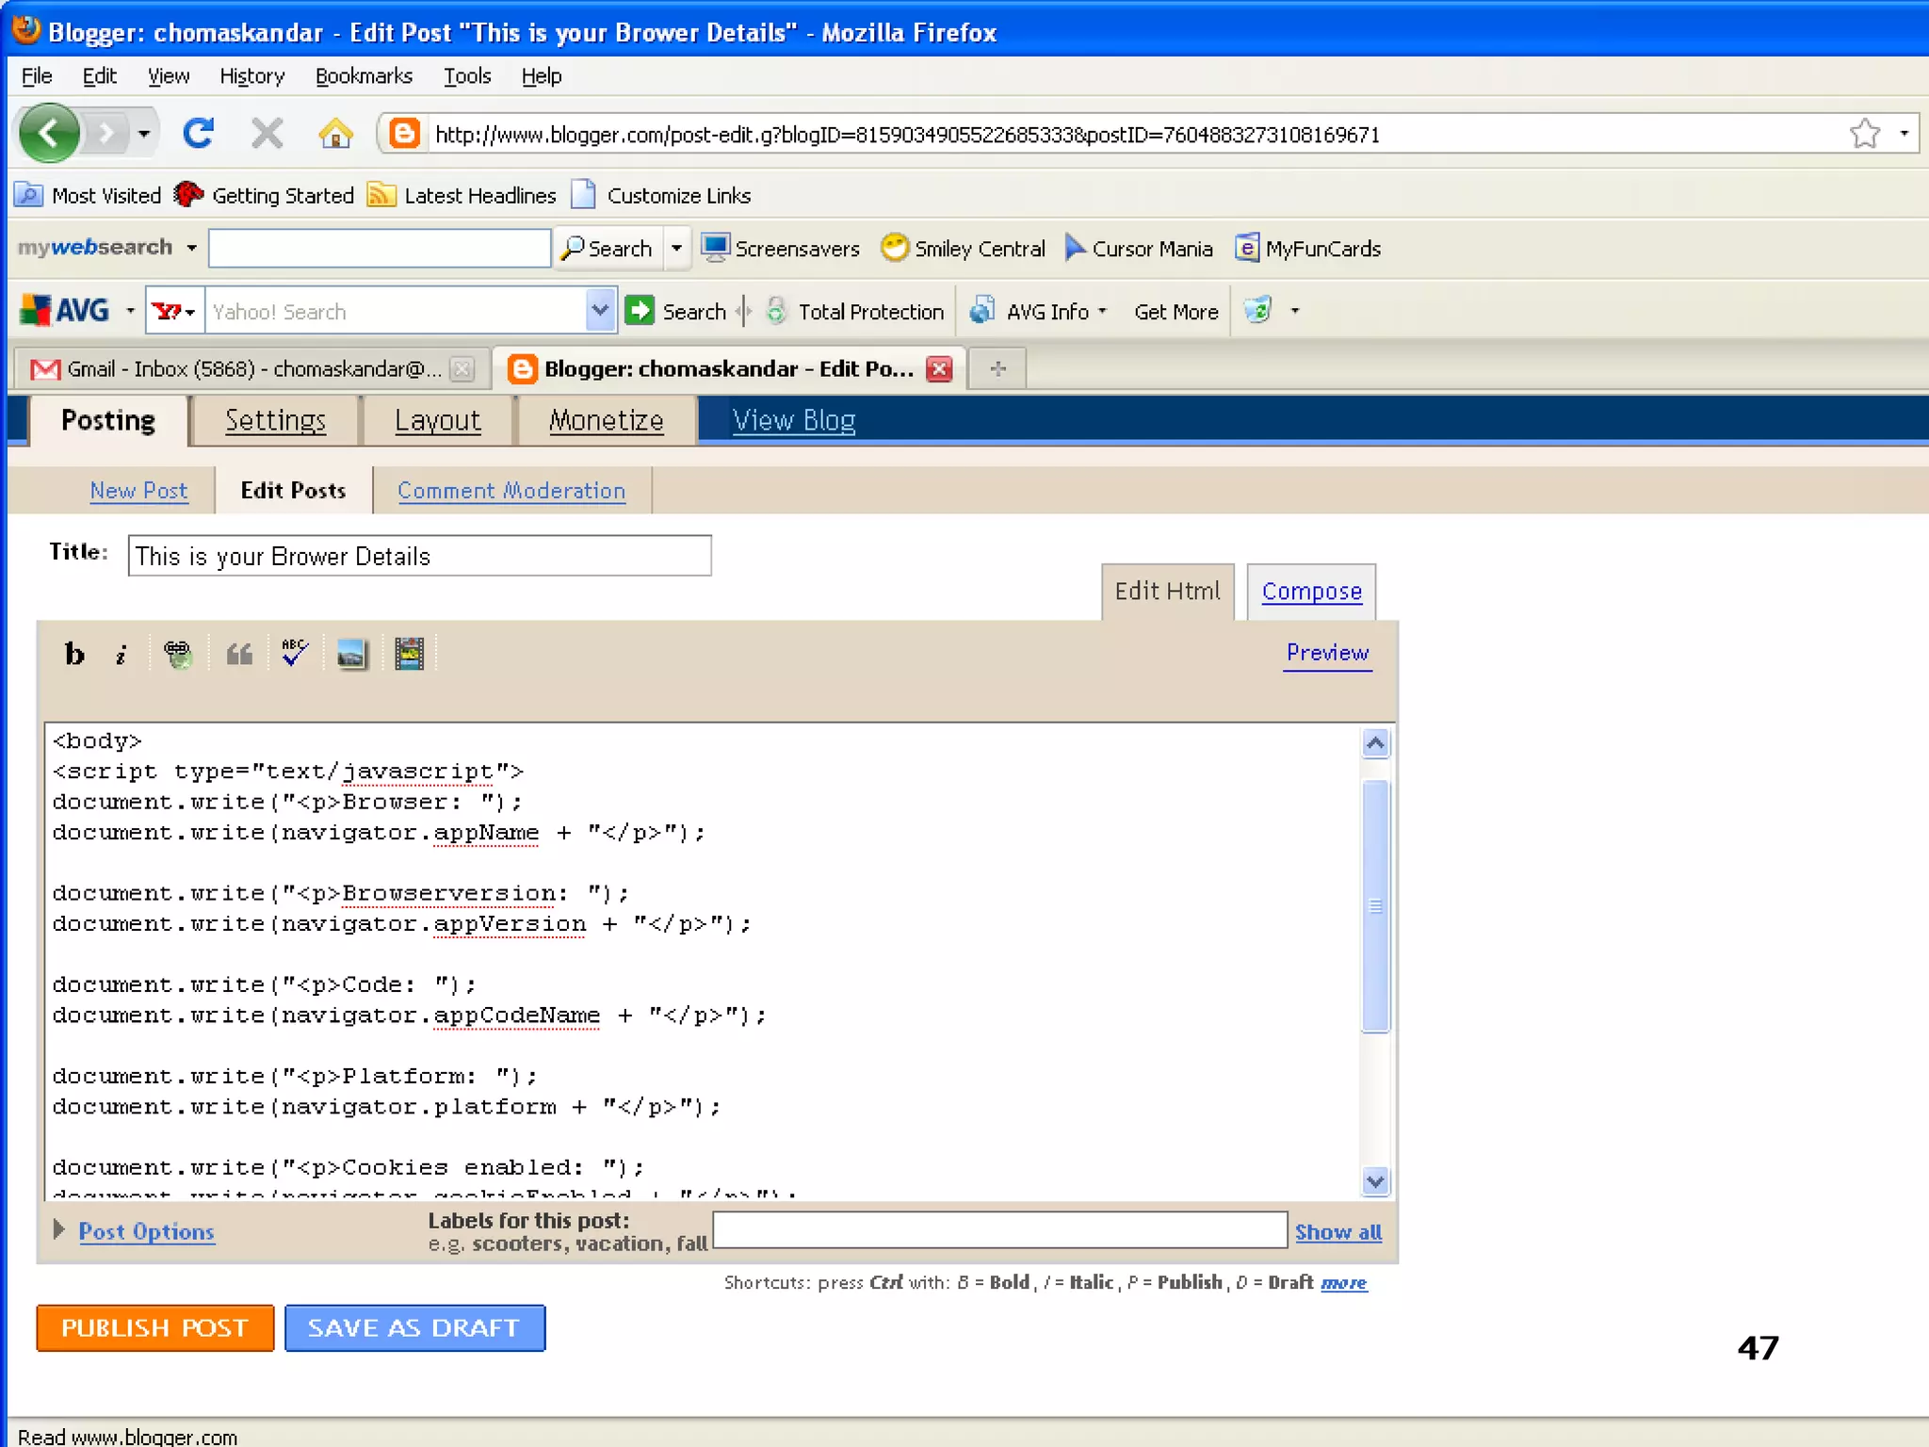The width and height of the screenshot is (1929, 1447).
Task: Open the Settings tab
Action: [275, 420]
